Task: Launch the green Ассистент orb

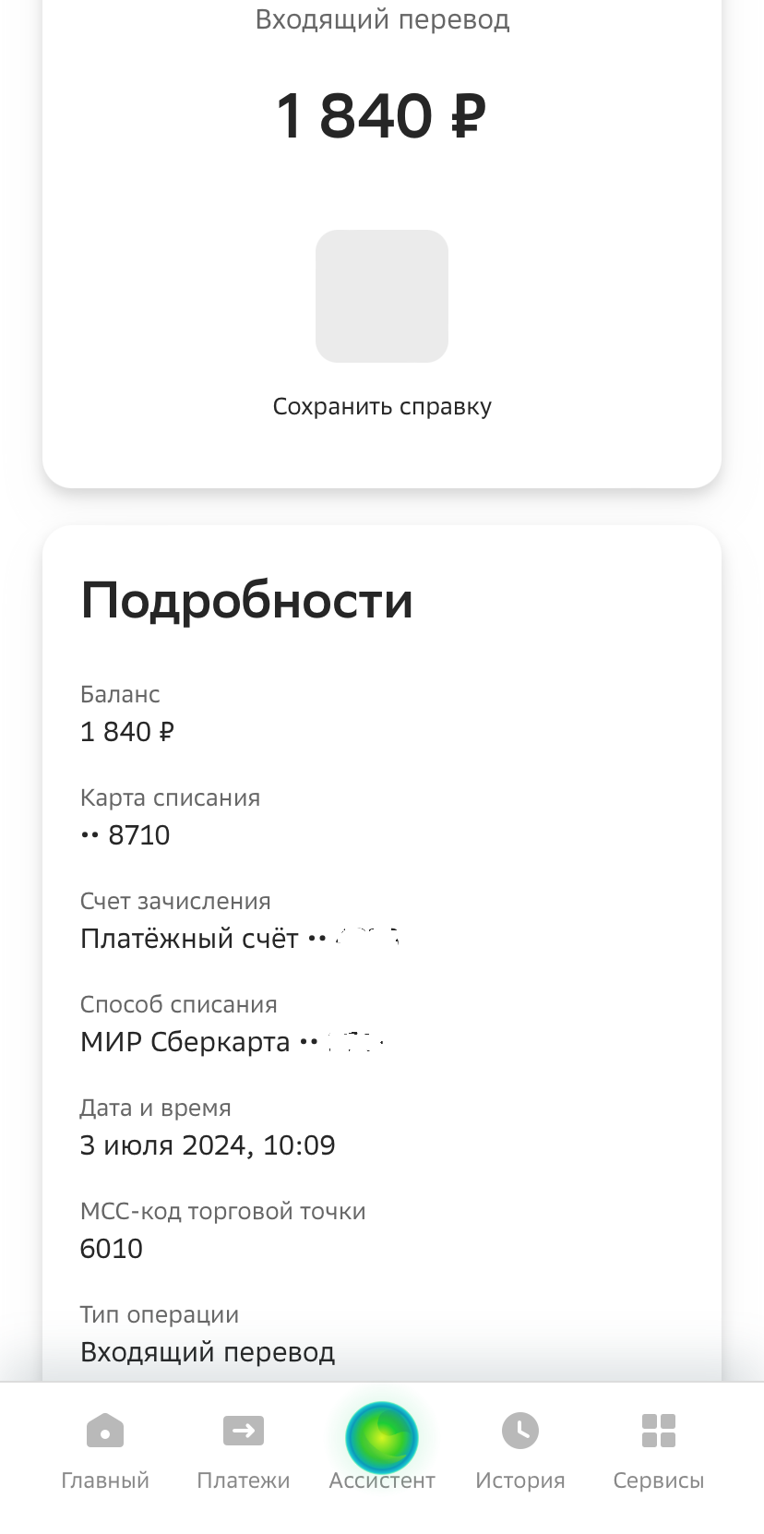Action: pos(382,1437)
